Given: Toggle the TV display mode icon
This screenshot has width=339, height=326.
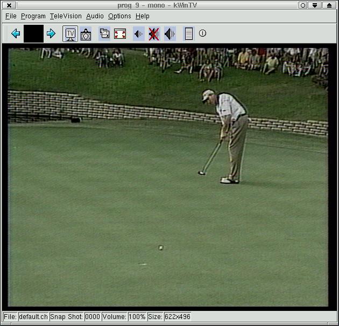Looking at the screenshot, I should (x=70, y=34).
